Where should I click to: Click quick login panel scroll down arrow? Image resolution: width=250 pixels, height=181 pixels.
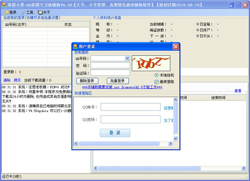click(x=175, y=139)
